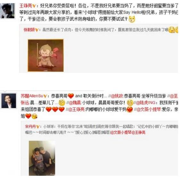Open 苏醒AllenSu's profile avatar
The width and height of the screenshot is (180, 178).
9,101
